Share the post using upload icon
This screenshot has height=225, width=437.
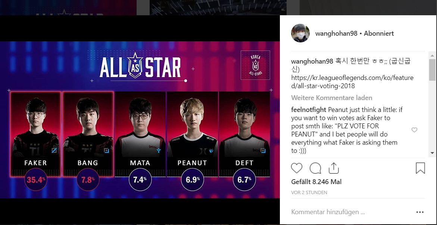[334, 168]
